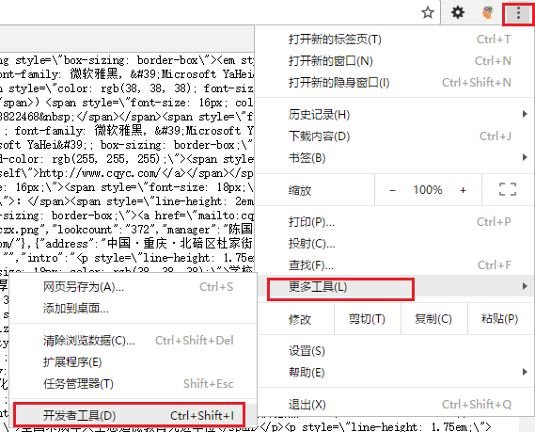Click the 粘贴(P) button

coord(500,319)
